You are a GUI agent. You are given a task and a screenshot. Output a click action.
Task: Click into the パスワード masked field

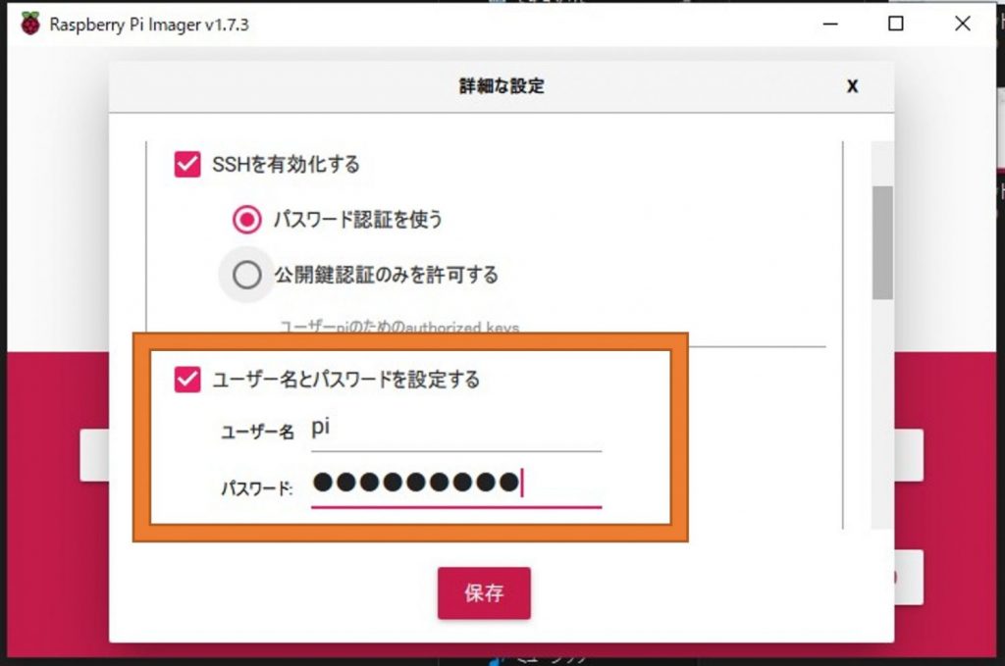455,485
